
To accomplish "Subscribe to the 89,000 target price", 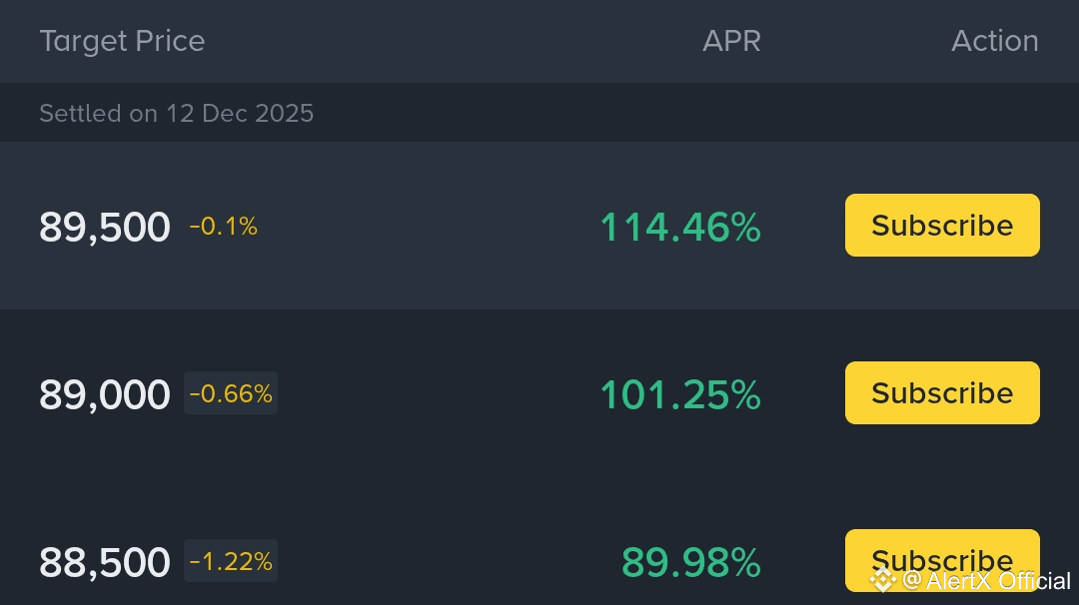I will (942, 393).
